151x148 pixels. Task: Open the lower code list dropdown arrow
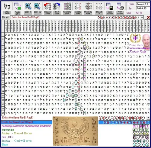pos(148,118)
